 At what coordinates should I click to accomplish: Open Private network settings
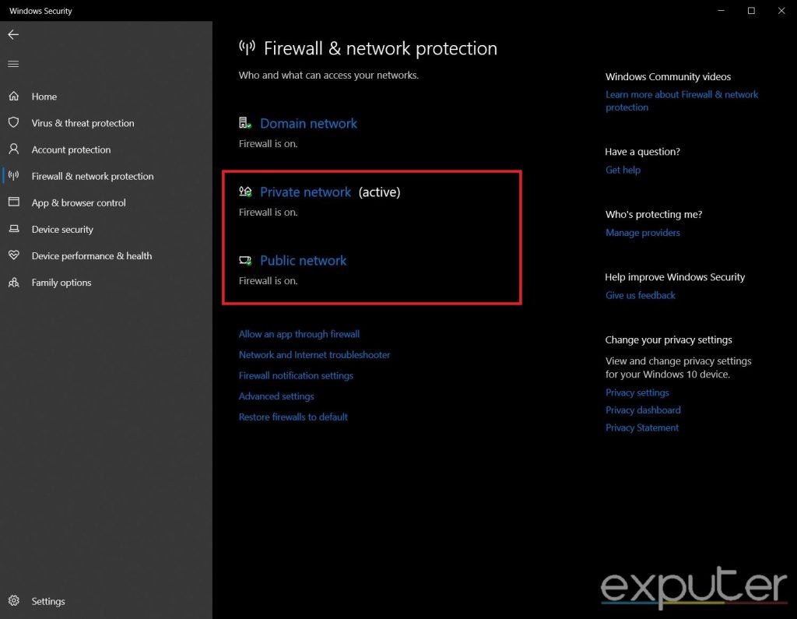click(x=306, y=192)
